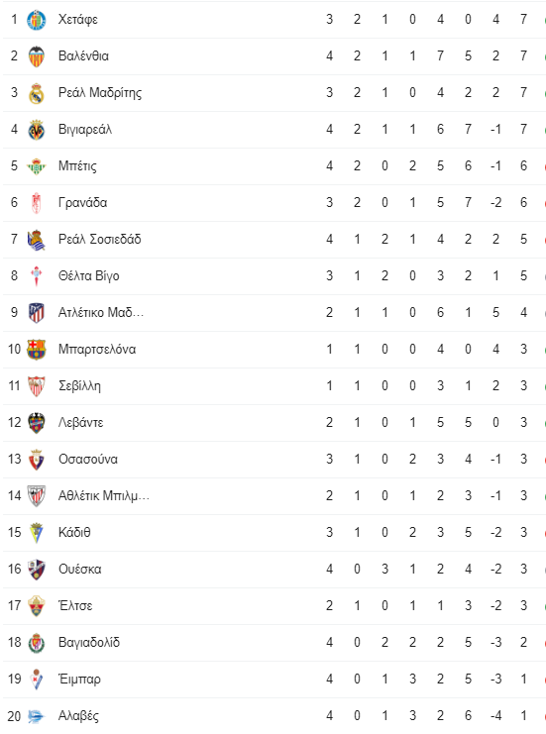
Task: Click the Eibar crest icon
Action: point(36,680)
